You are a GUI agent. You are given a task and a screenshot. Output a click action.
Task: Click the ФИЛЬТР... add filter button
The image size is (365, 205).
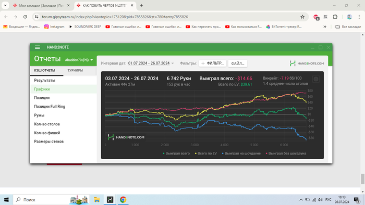click(213, 63)
